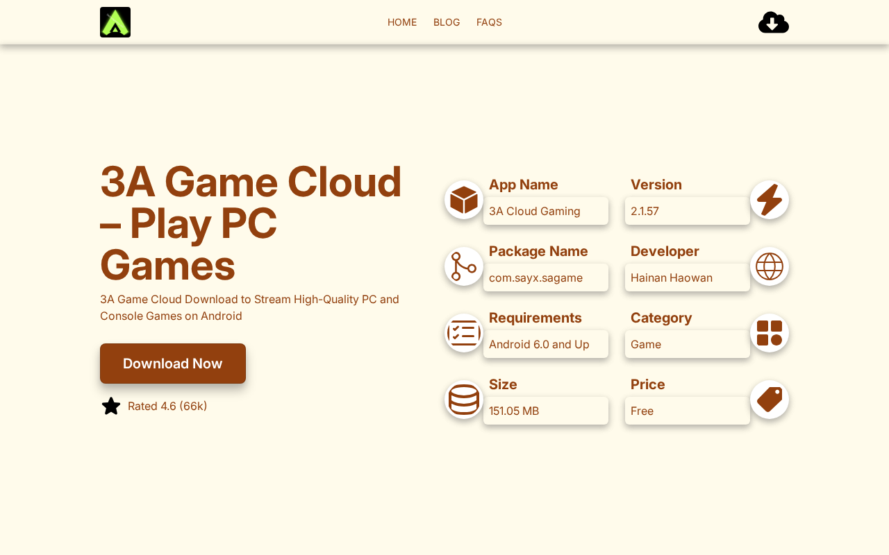Click the Rated 4.6 (66k) text

(x=167, y=406)
